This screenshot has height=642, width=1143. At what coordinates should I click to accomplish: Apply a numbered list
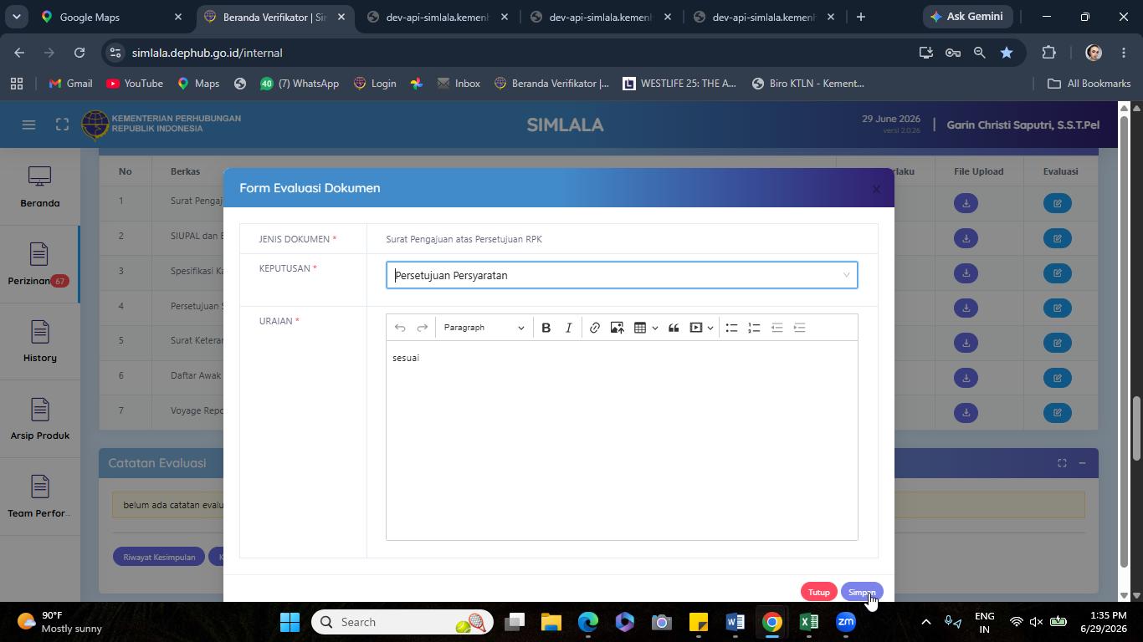click(754, 328)
